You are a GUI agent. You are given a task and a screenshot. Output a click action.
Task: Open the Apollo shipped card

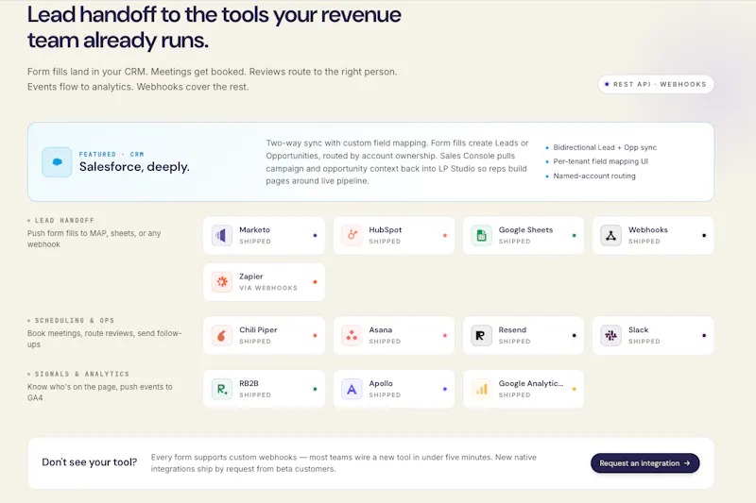point(393,389)
